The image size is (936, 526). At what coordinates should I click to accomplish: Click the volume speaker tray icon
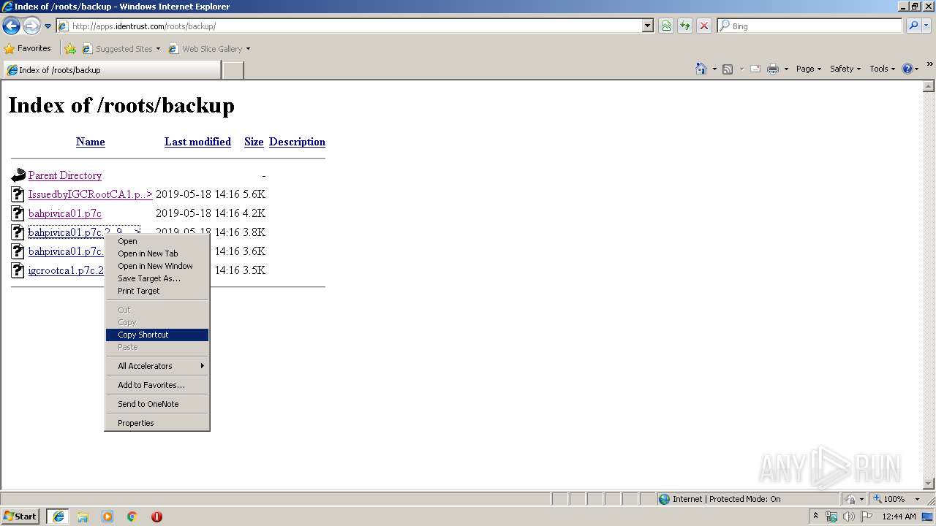click(x=848, y=517)
